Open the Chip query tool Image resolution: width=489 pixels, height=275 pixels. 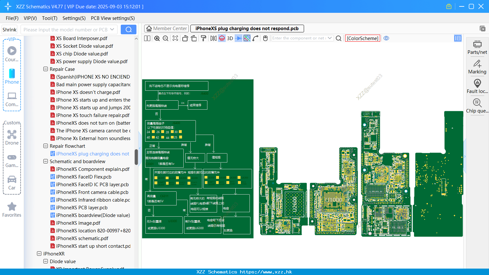pos(477,106)
